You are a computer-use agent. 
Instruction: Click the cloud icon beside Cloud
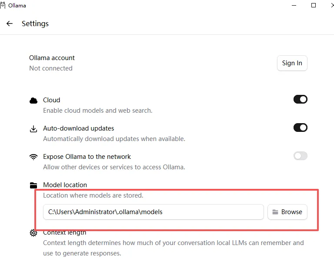point(33,101)
